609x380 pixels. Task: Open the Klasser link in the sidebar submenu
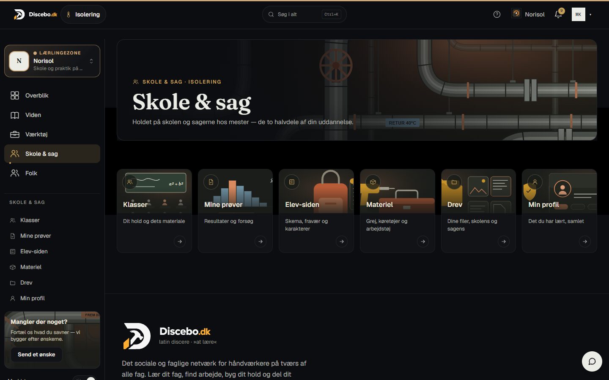(52, 220)
